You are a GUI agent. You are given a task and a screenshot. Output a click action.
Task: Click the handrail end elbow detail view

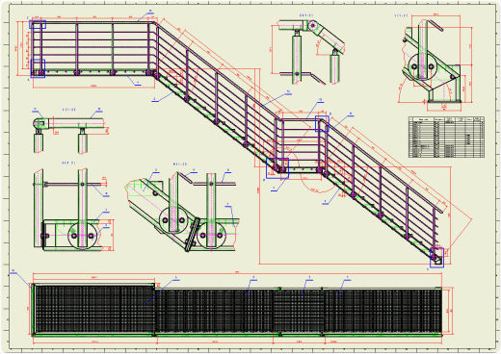click(x=69, y=132)
